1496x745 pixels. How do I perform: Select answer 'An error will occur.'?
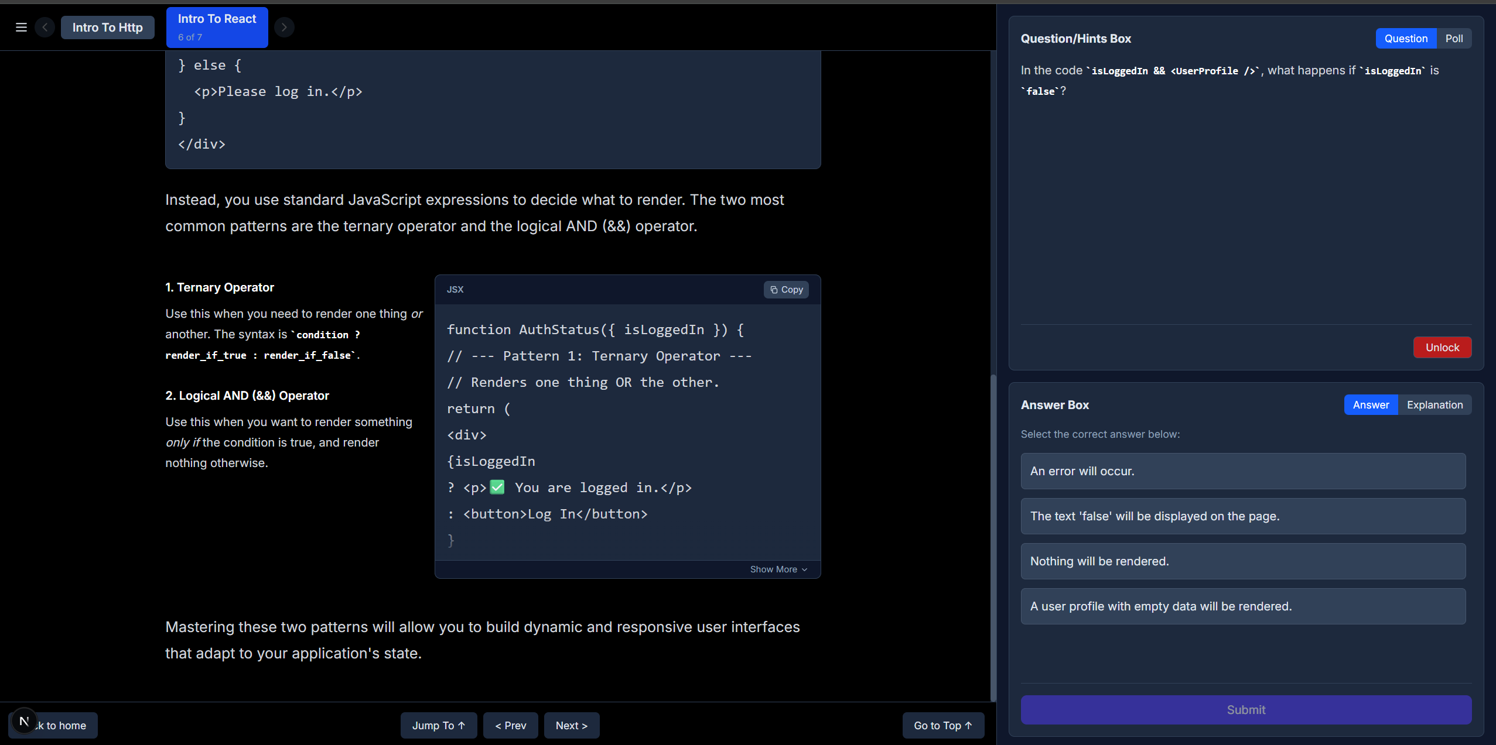click(1243, 471)
